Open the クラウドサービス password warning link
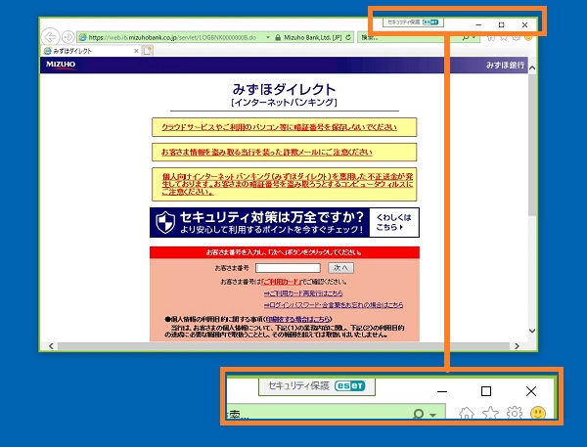The width and height of the screenshot is (587, 447). tap(279, 127)
